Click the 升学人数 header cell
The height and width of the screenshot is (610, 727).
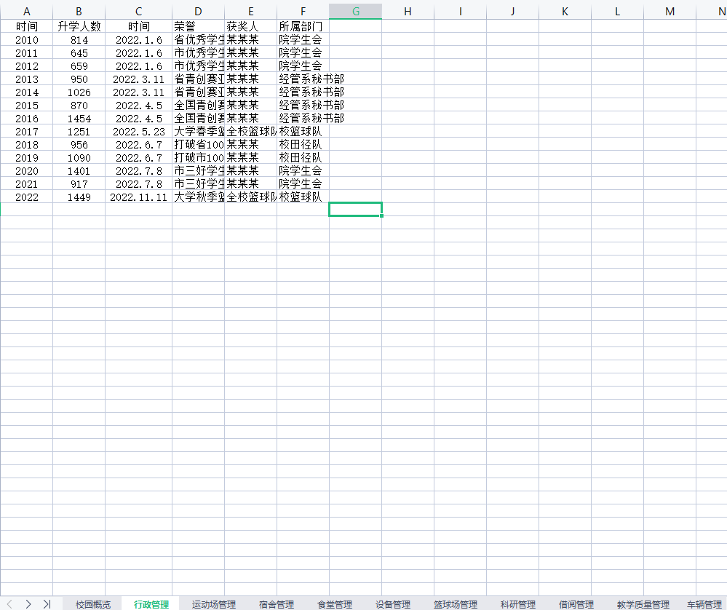pos(79,26)
